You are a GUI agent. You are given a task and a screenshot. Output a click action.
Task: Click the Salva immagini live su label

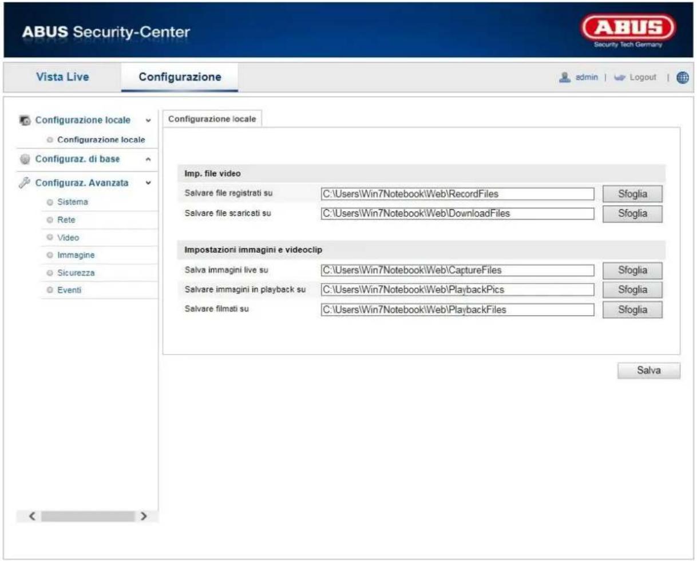tap(226, 270)
